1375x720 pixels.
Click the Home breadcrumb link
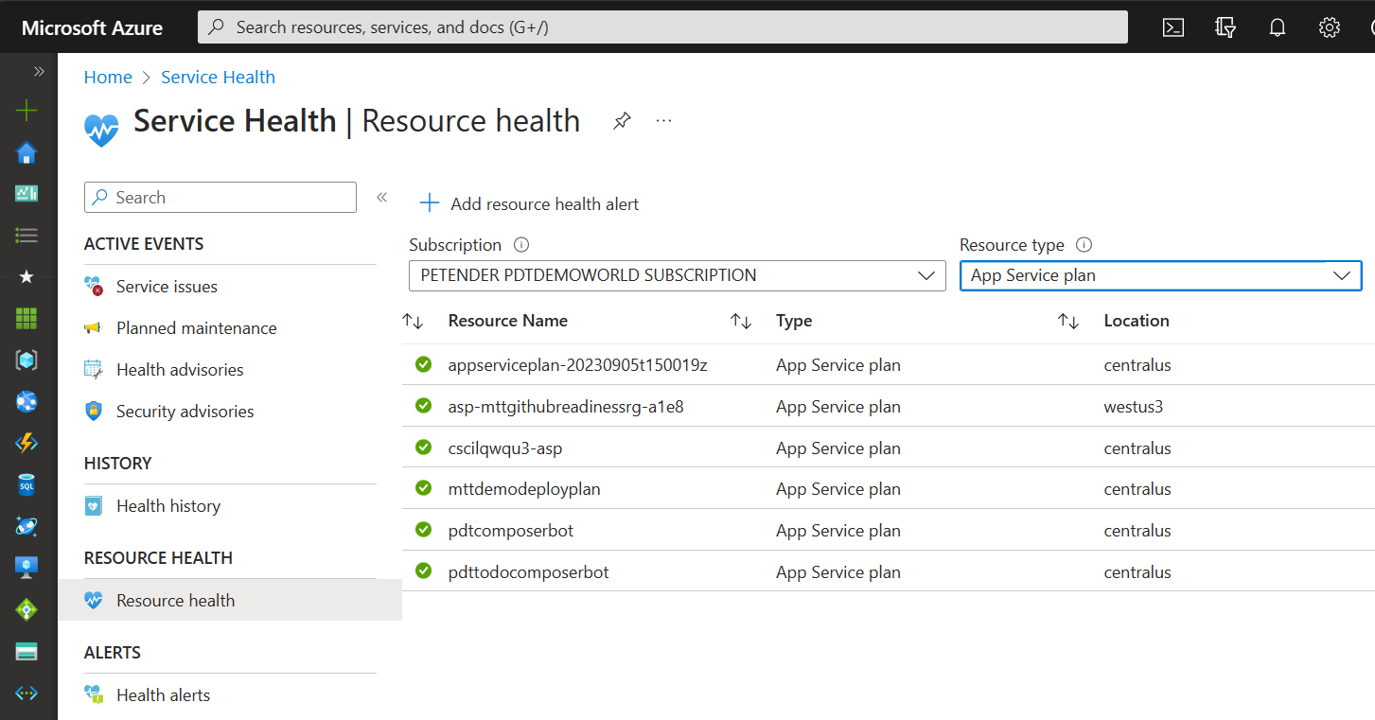coord(108,78)
